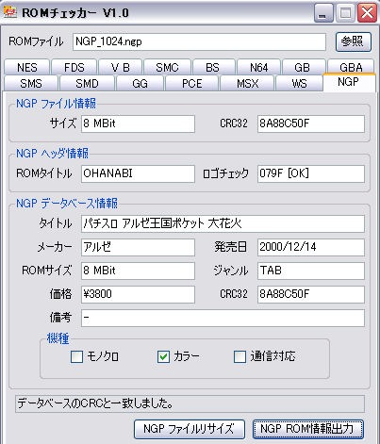The width and height of the screenshot is (380, 444).
Task: Click the ジャンル field showing TAB
Action: pos(311,271)
